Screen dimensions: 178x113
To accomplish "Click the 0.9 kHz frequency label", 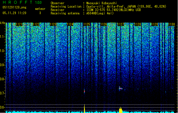I will pos(3,65).
